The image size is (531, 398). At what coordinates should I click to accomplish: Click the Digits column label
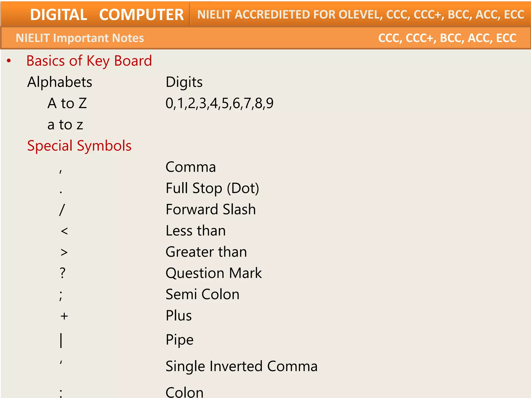pos(184,82)
